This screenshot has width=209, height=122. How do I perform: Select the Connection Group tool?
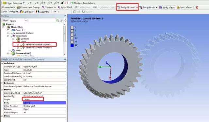coord(28,8)
